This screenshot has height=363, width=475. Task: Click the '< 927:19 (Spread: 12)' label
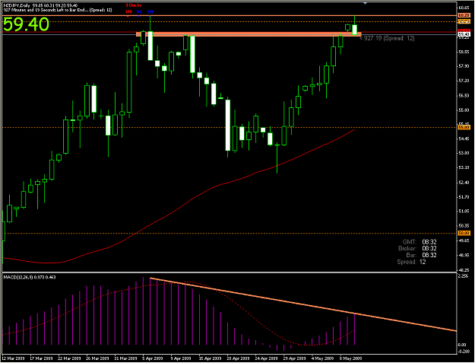387,38
